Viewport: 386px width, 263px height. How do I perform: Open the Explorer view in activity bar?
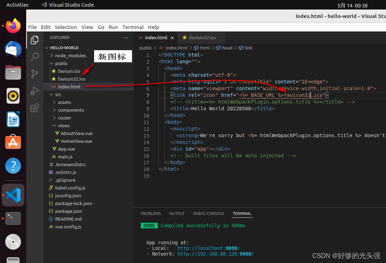point(34,40)
